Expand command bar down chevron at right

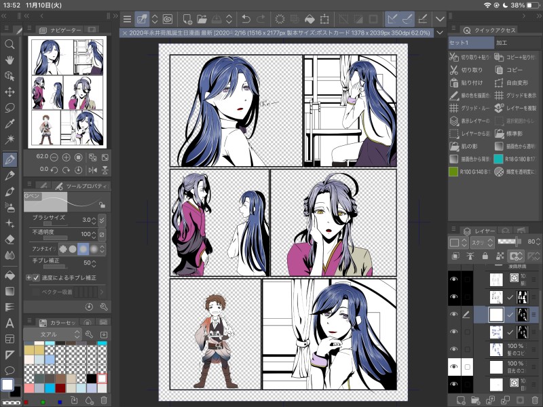click(440, 19)
